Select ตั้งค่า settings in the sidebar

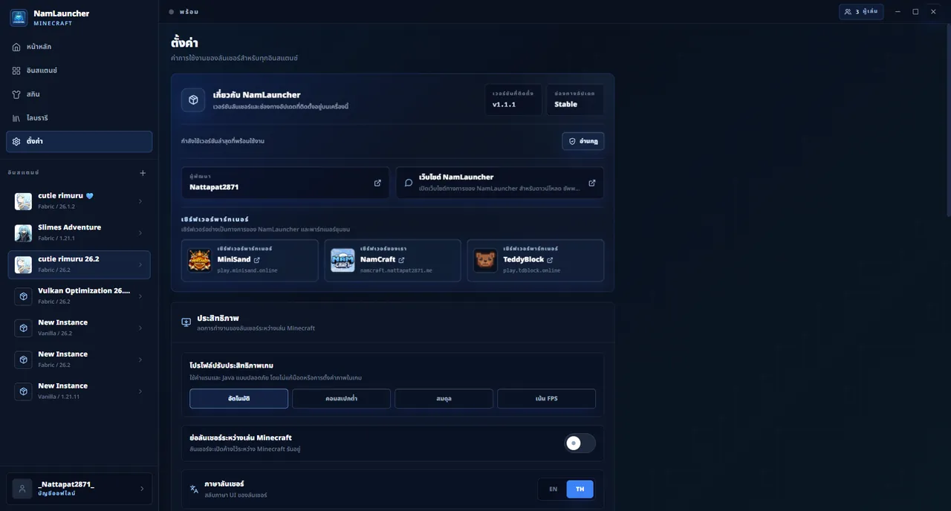pyautogui.click(x=79, y=141)
